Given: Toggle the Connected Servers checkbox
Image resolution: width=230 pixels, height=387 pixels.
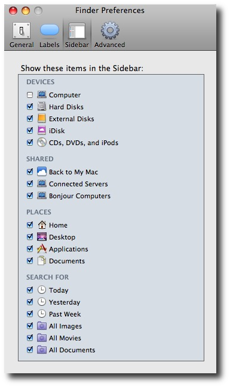Looking at the screenshot, I should 30,183.
